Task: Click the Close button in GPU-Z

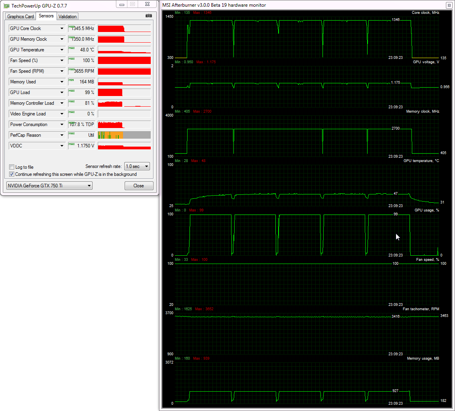Action: [139, 185]
